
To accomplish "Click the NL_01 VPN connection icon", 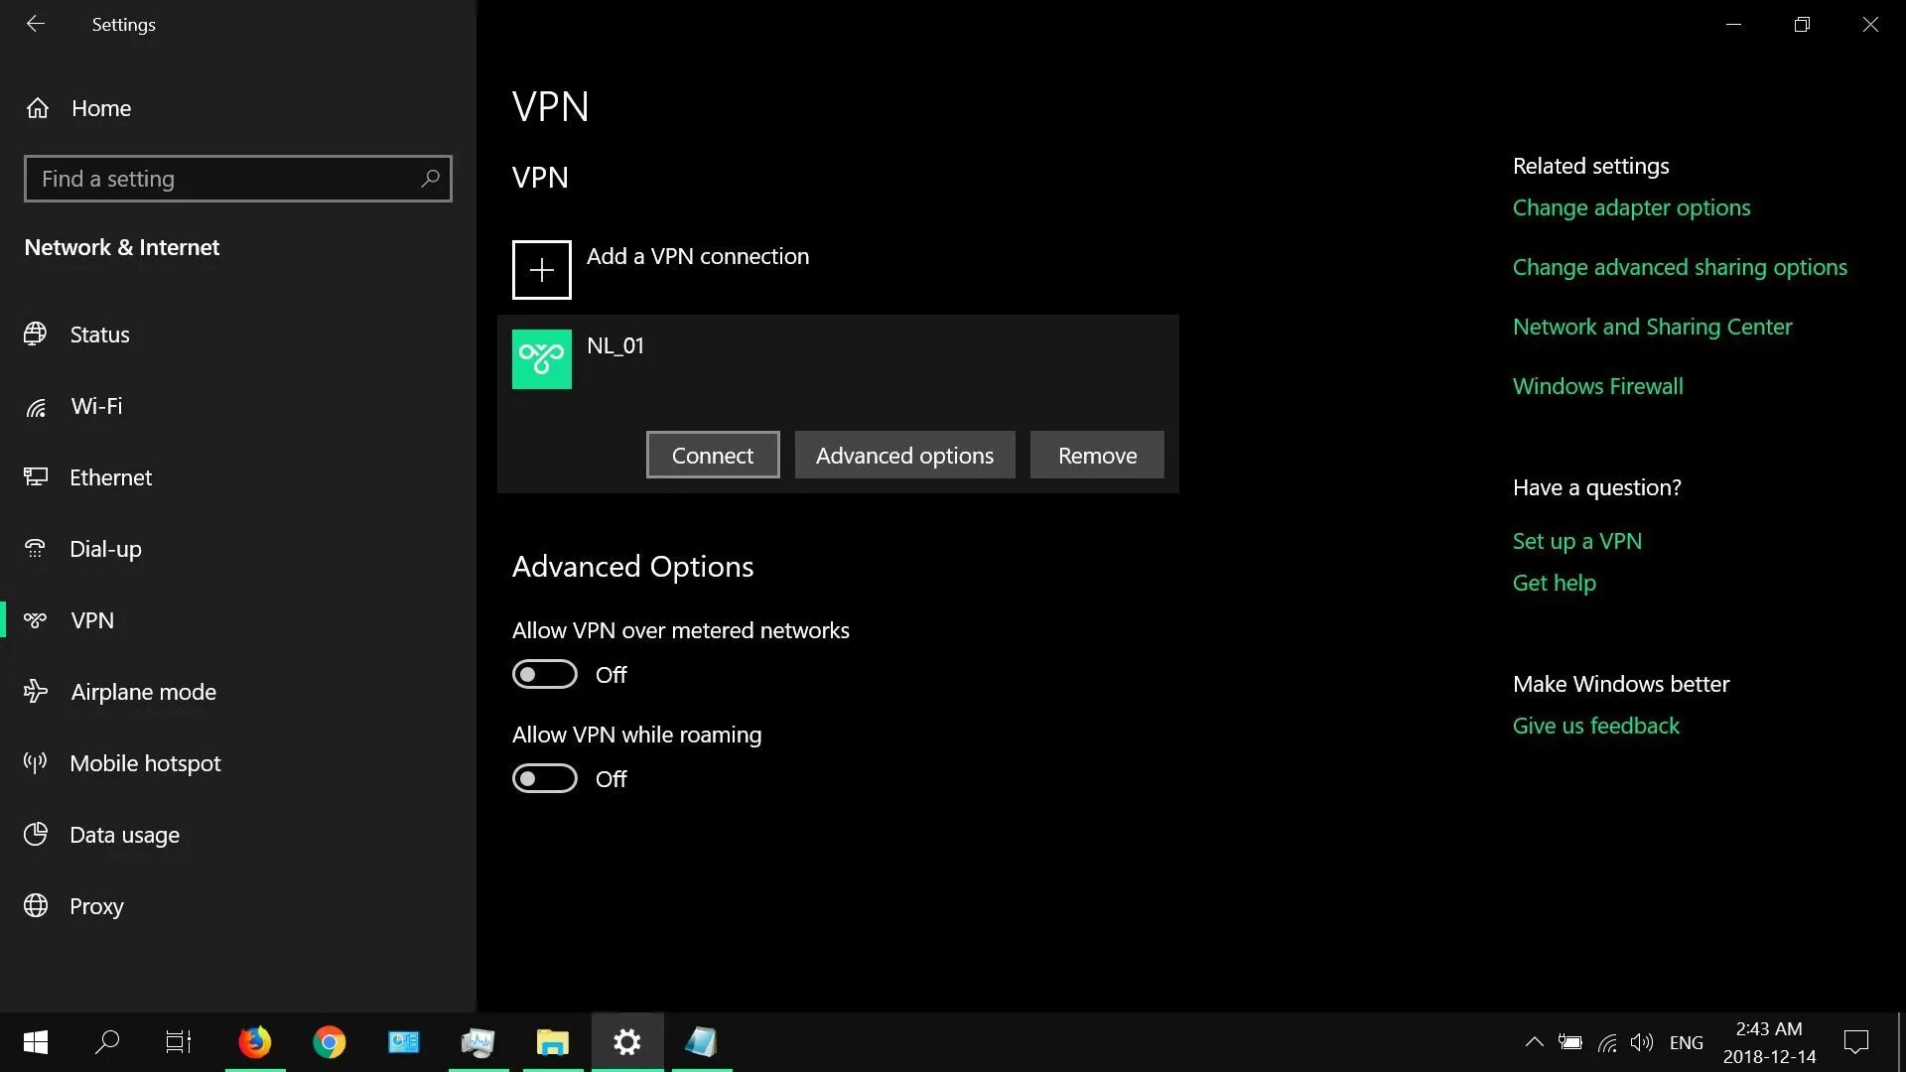I will 541,358.
